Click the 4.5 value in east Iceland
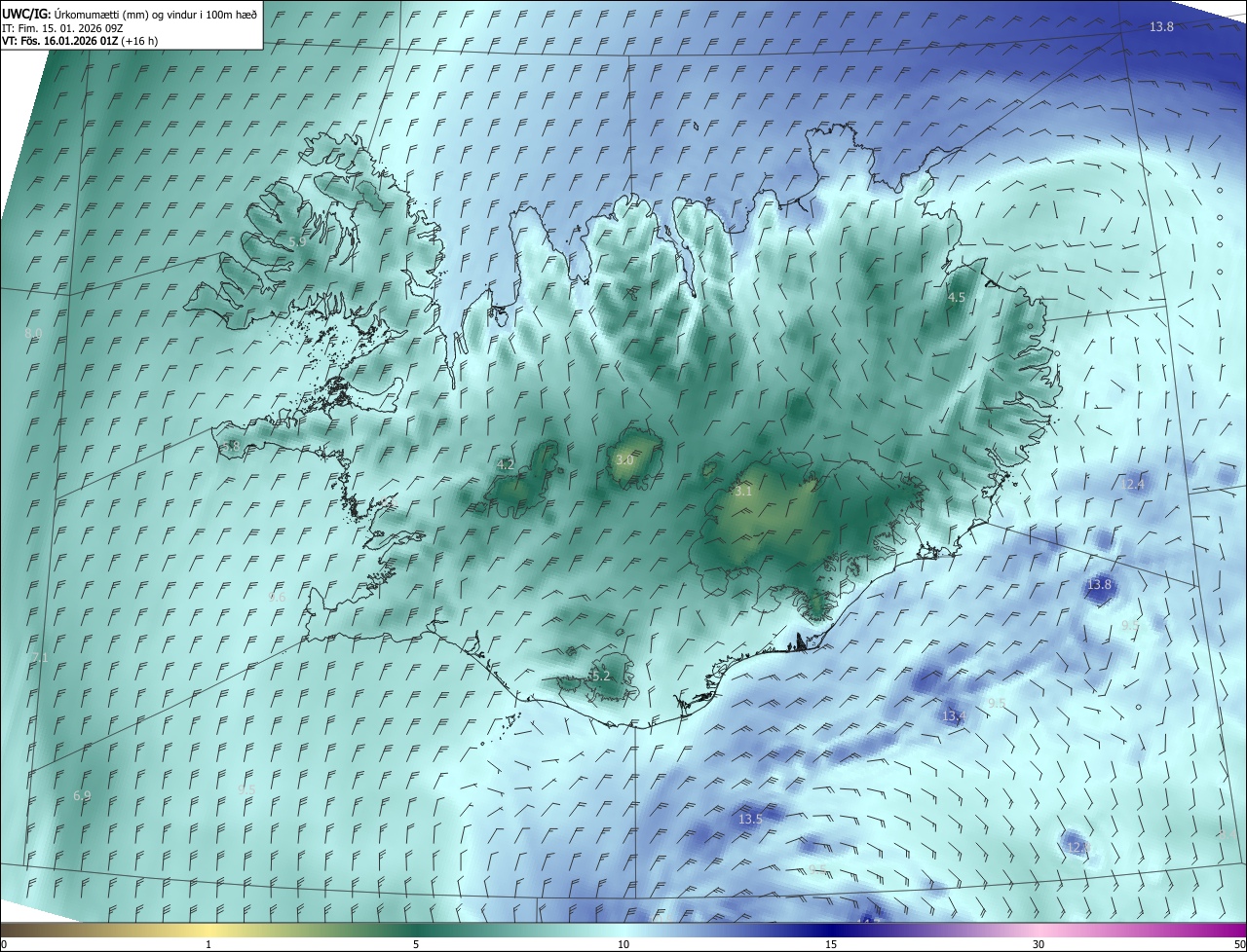Viewport: 1247px width, 952px height. click(x=956, y=297)
